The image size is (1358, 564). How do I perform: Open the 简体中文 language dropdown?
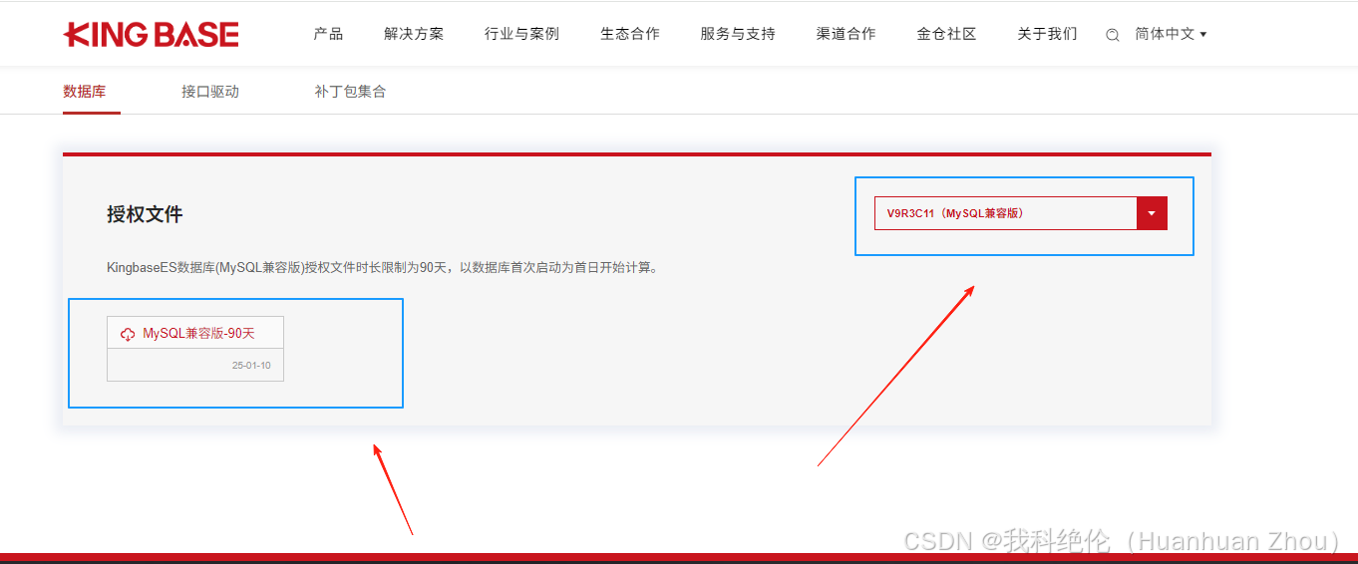[1171, 34]
